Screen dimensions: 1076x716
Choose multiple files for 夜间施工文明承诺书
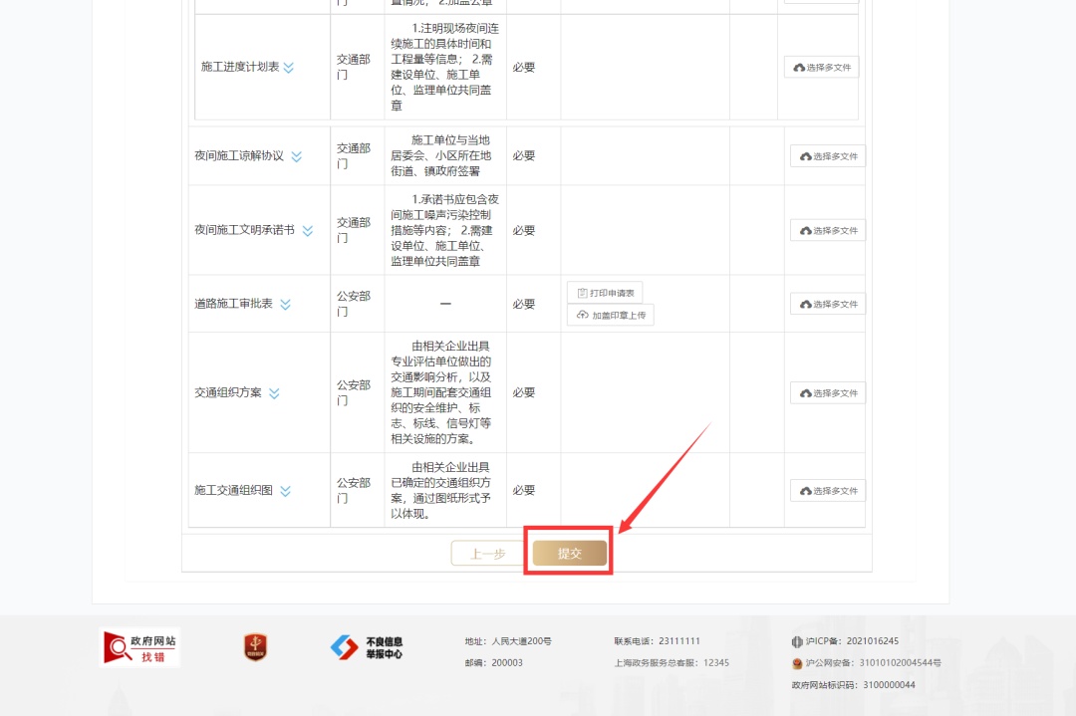point(828,230)
